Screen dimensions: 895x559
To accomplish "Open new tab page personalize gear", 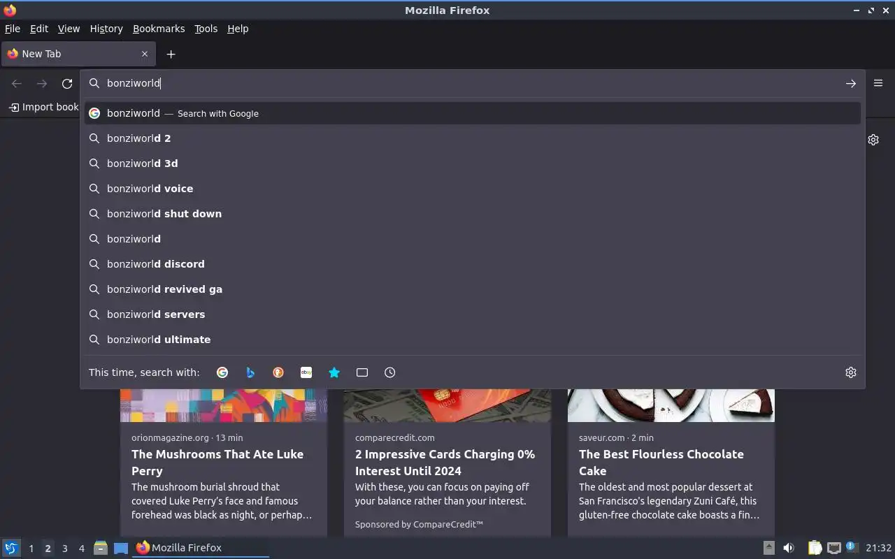I will pos(873,140).
